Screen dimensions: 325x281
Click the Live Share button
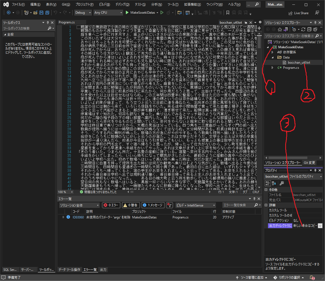(298, 13)
